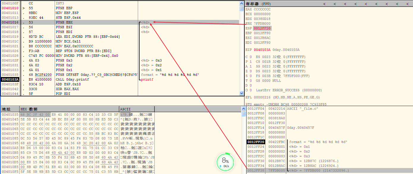Click the C flag bit in registers
The image size is (413, 174).
[x=249, y=57]
